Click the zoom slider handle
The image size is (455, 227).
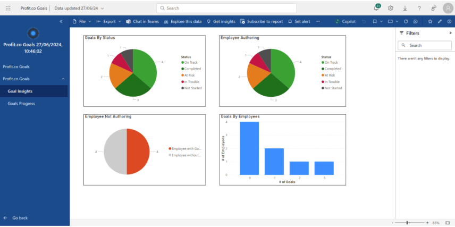pos(407,223)
